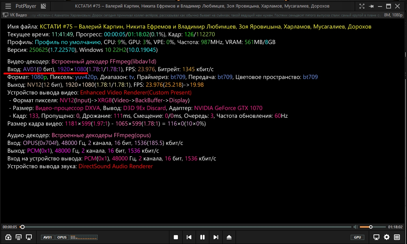Open the subtitles panel icon
Viewport: 407px width, 244px height.
[x=19, y=237]
